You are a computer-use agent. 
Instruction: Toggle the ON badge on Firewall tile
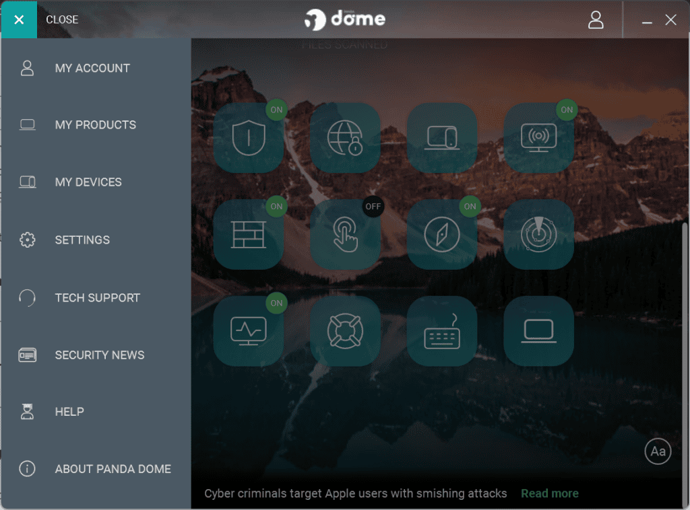pyautogui.click(x=276, y=207)
